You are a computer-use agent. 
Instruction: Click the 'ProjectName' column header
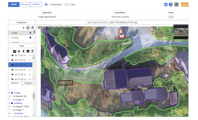120,13
